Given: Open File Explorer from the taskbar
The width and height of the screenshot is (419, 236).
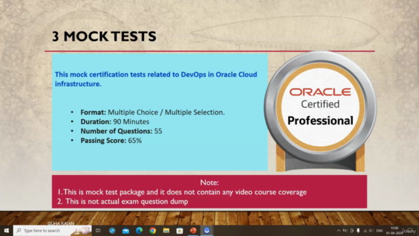Looking at the screenshot, I should tap(166, 230).
